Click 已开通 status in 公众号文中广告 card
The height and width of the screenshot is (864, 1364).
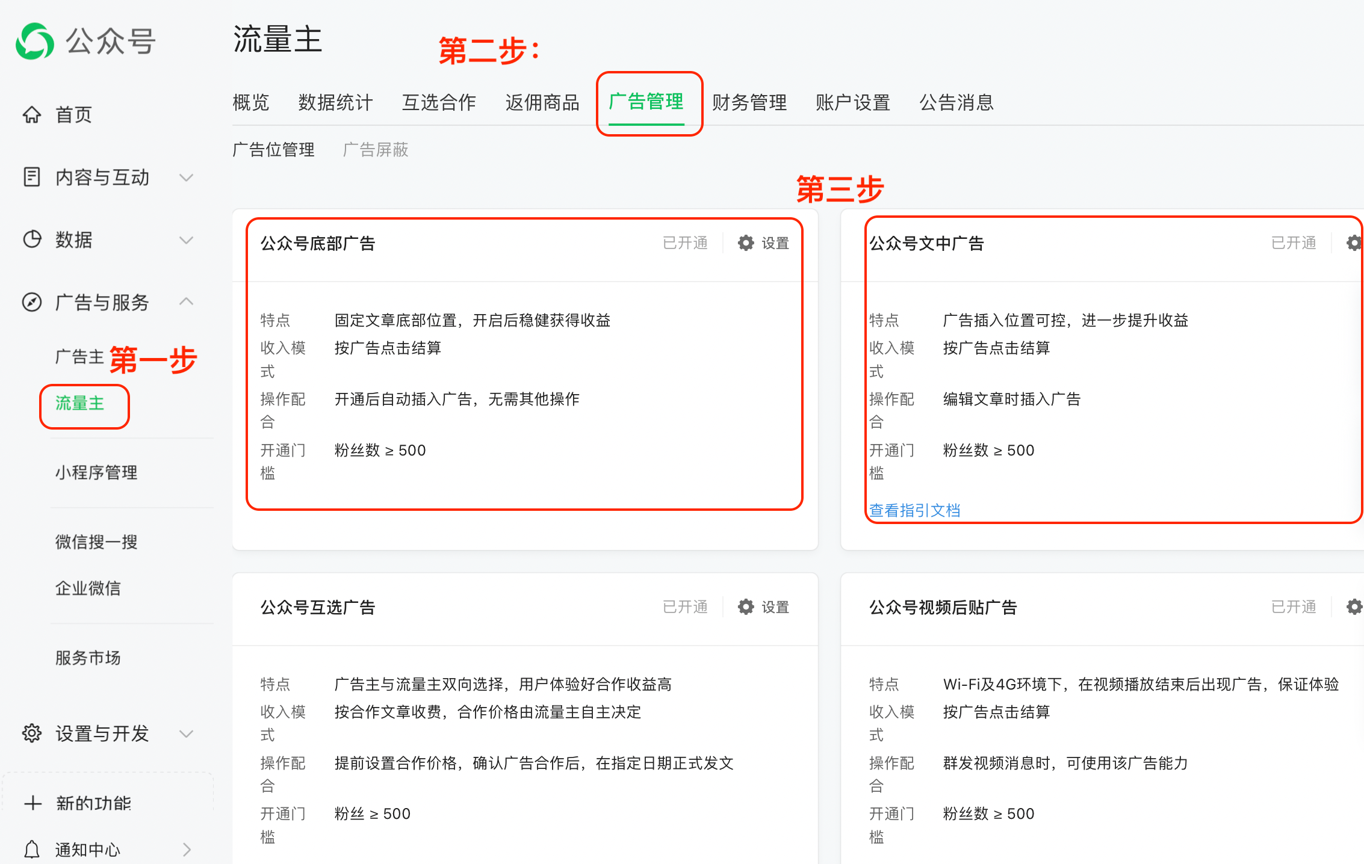(x=1294, y=243)
